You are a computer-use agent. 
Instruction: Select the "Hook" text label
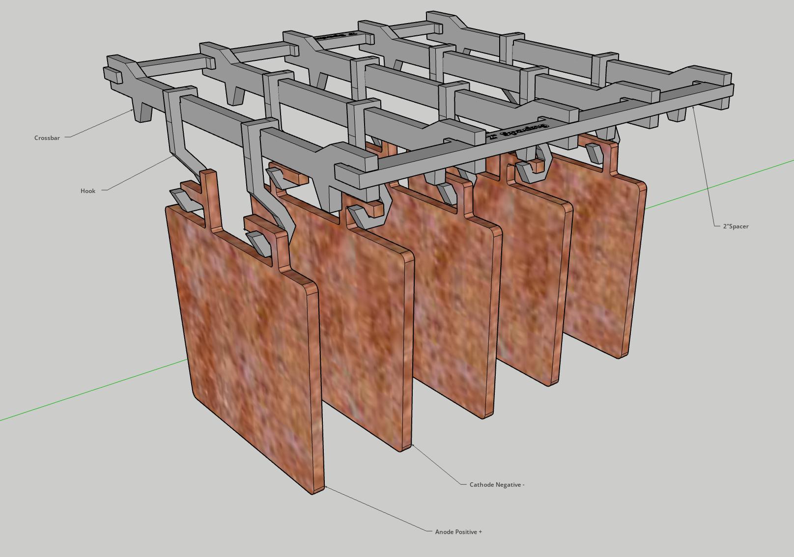(88, 191)
